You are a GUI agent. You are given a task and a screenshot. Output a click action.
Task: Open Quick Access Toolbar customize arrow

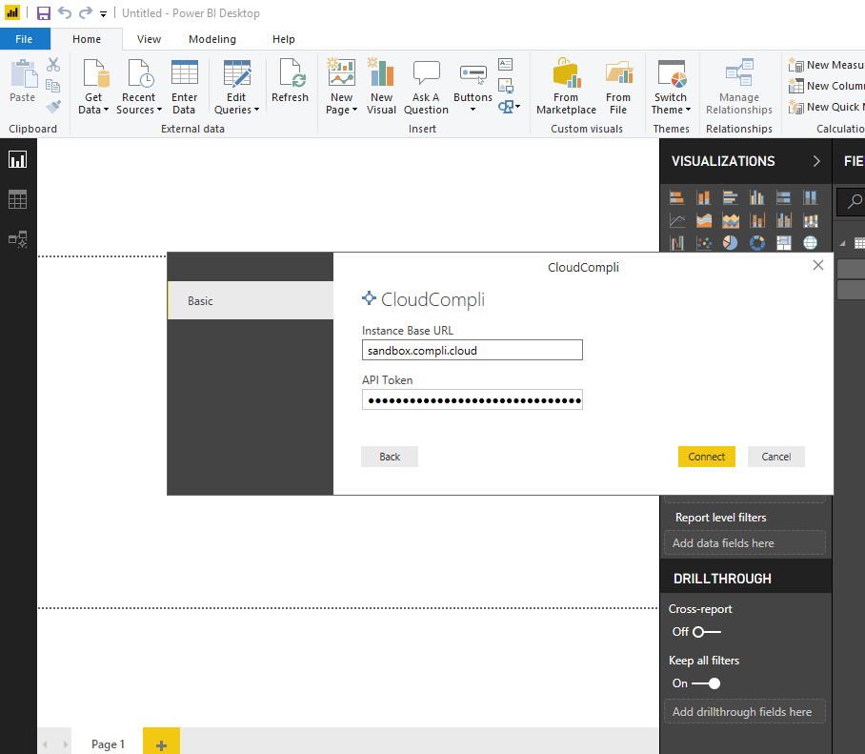click(103, 14)
